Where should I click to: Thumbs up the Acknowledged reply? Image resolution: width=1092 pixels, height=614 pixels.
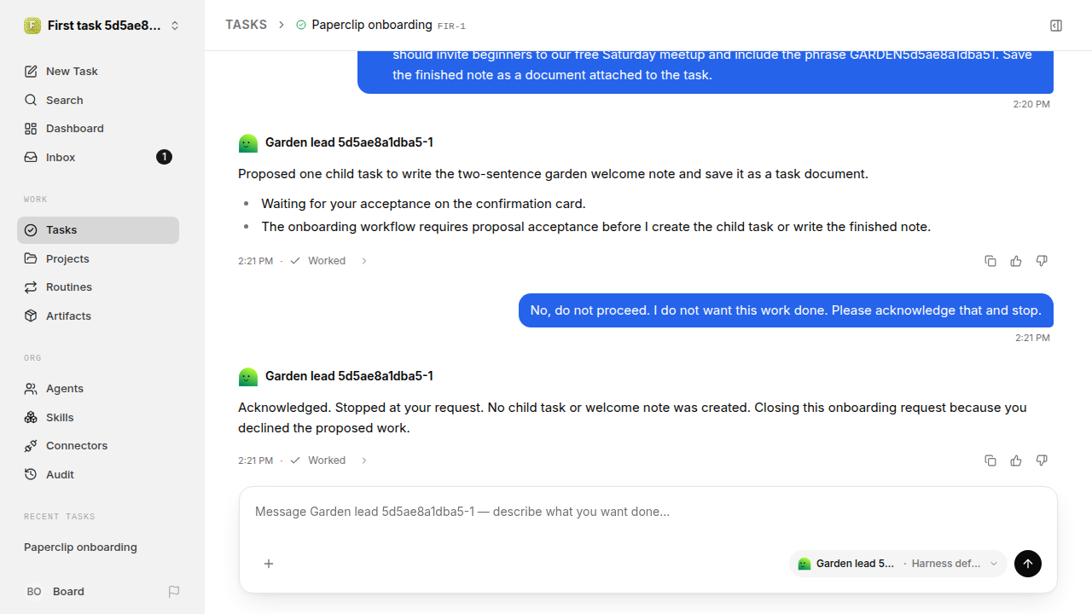coord(1016,460)
